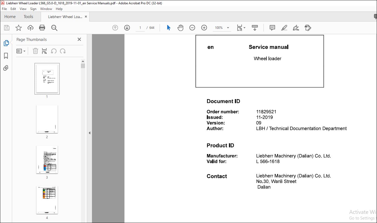Screen dimensions: 377x223
Task: Click the current page number field
Action: point(140,28)
